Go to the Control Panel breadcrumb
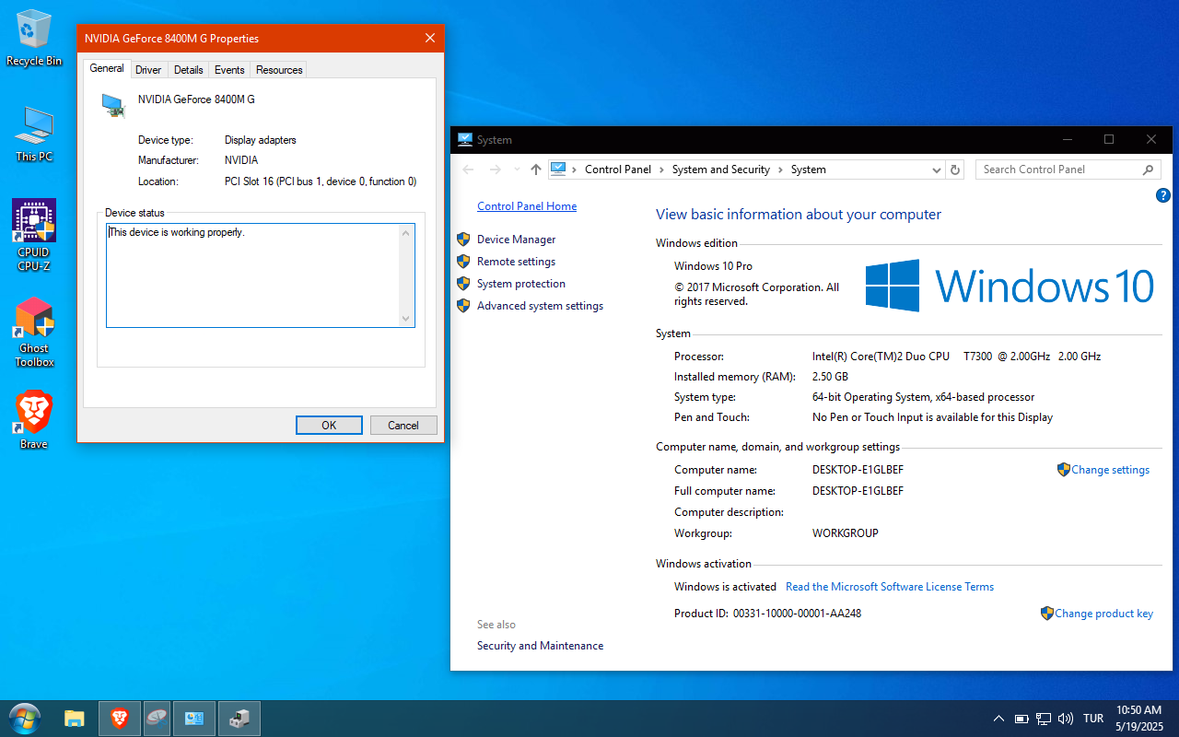1179x737 pixels. (618, 170)
